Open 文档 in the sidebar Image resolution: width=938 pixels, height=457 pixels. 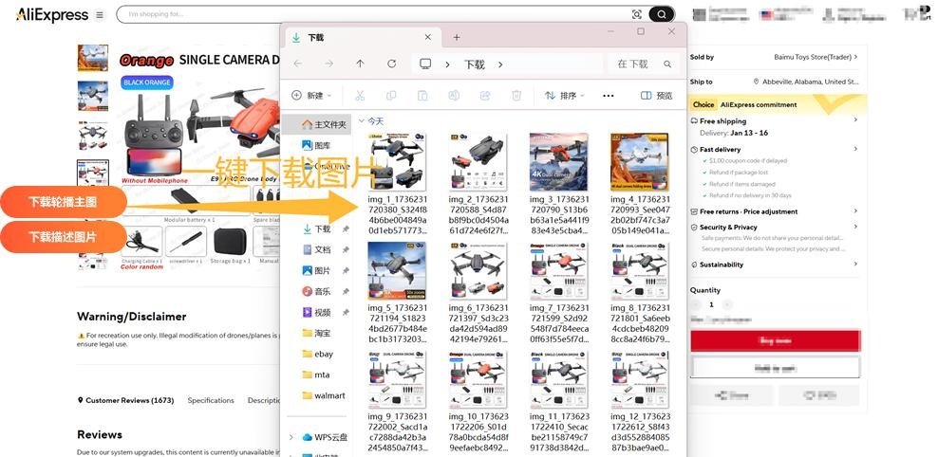318,249
